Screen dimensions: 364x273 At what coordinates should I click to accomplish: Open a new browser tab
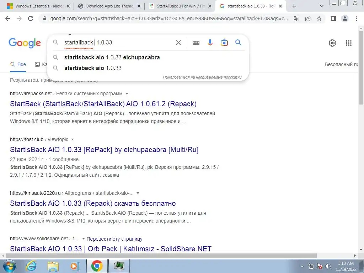pyautogui.click(x=294, y=6)
